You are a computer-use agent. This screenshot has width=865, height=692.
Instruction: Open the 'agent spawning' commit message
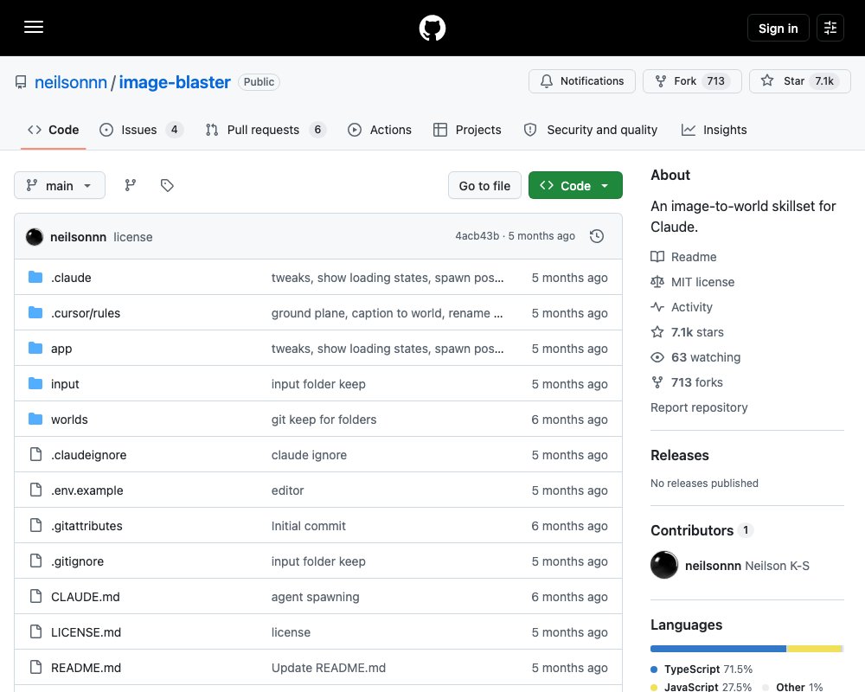[x=315, y=597]
